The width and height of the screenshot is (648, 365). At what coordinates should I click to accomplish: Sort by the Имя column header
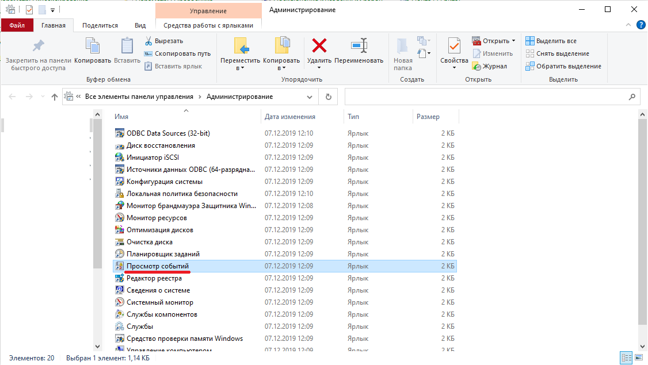pyautogui.click(x=186, y=117)
